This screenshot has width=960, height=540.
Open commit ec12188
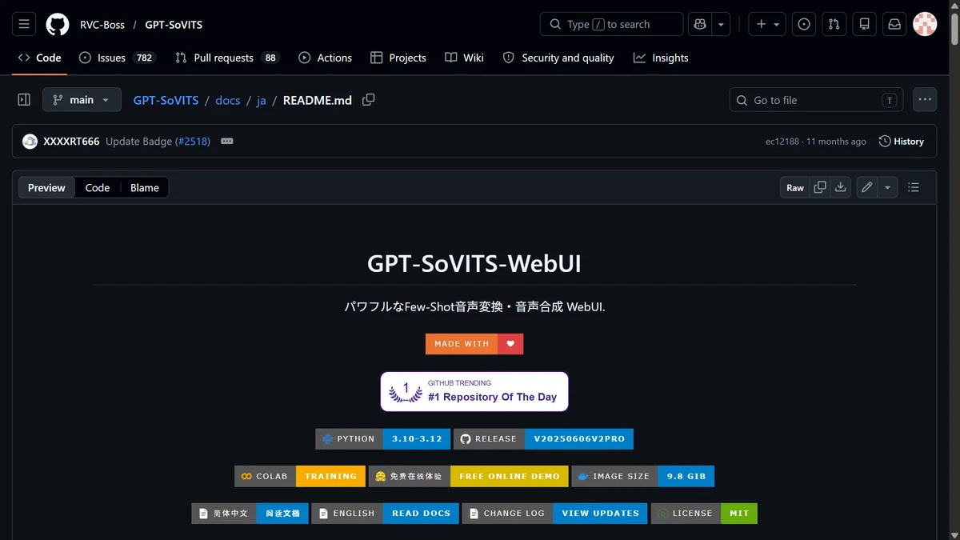[x=782, y=142]
